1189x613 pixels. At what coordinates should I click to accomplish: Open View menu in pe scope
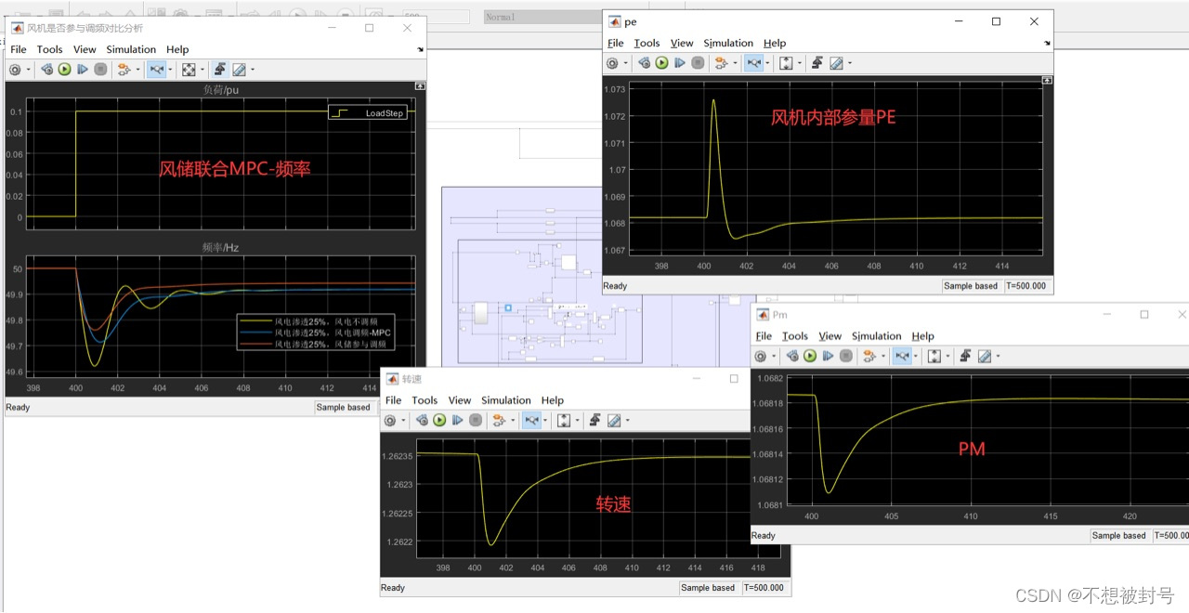pos(682,43)
